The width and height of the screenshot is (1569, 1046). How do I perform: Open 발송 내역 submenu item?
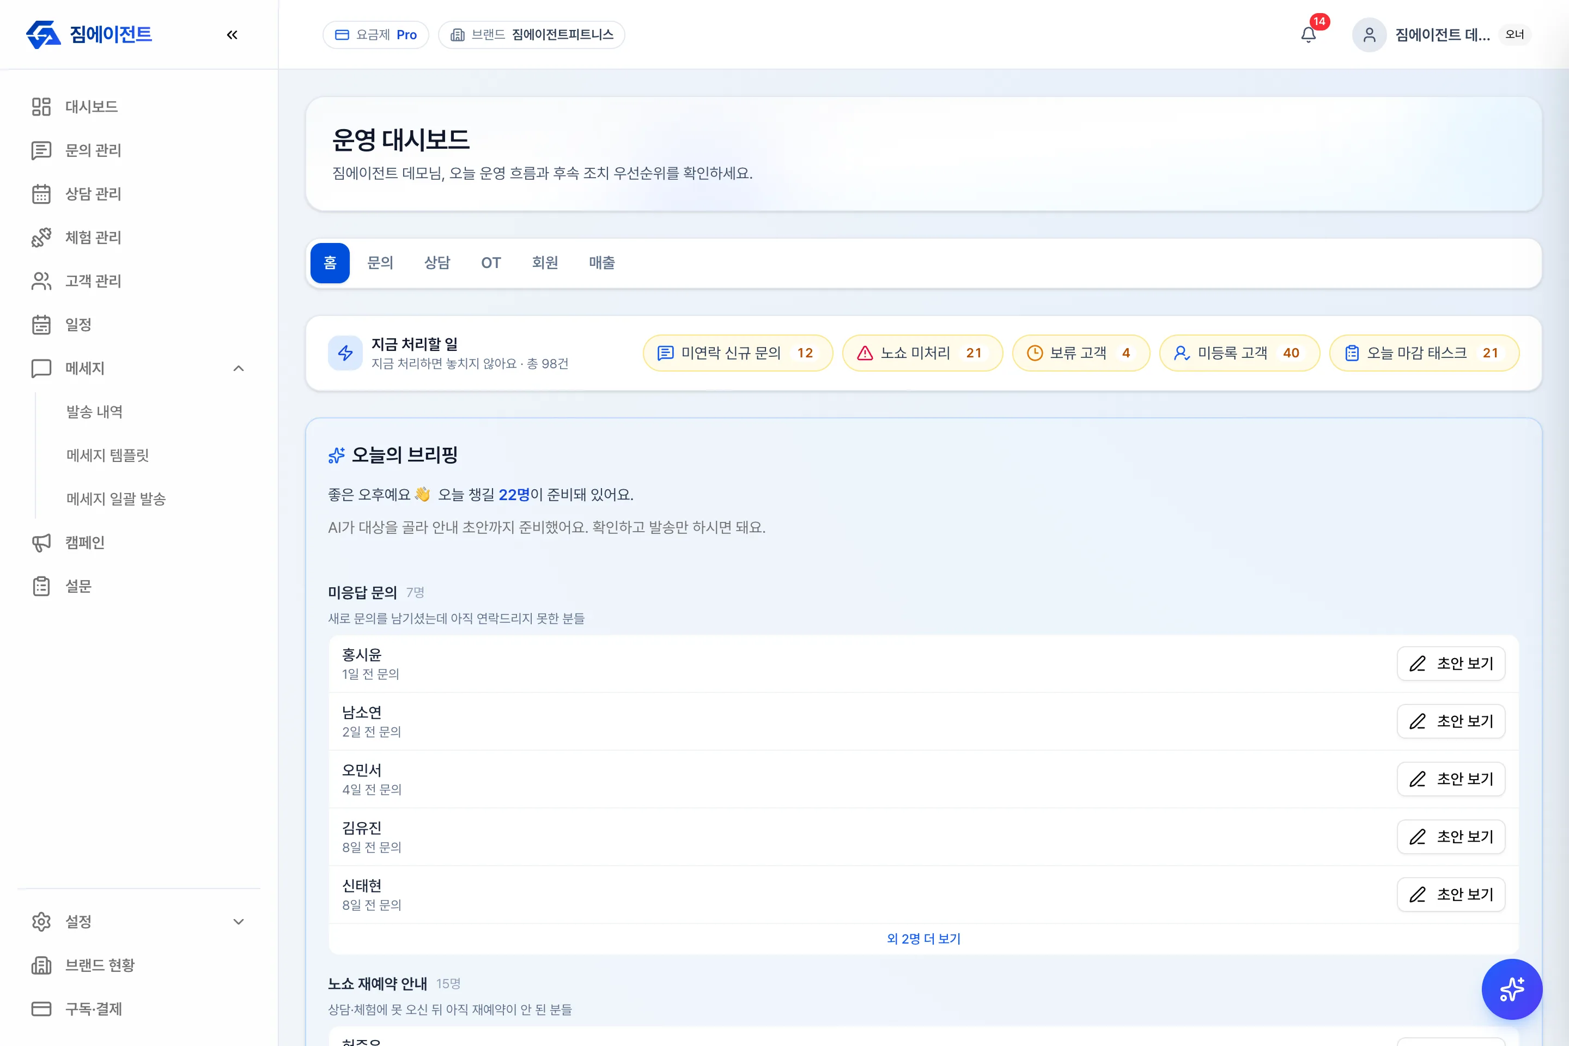pyautogui.click(x=94, y=412)
